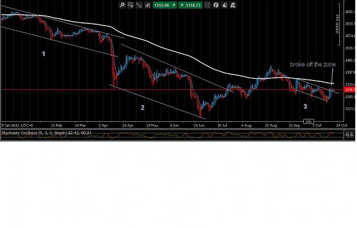This screenshot has width=357, height=228.
Task: Click the channel label number 1
Action: (43, 54)
